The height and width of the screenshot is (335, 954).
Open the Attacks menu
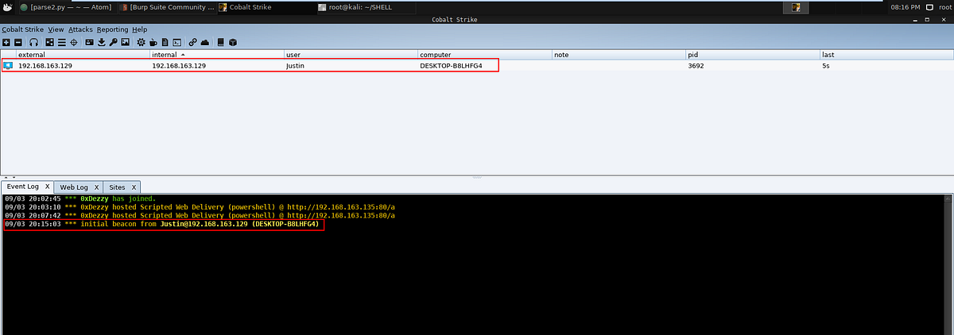[81, 29]
